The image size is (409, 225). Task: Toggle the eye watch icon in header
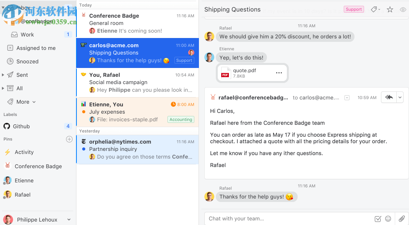[403, 10]
